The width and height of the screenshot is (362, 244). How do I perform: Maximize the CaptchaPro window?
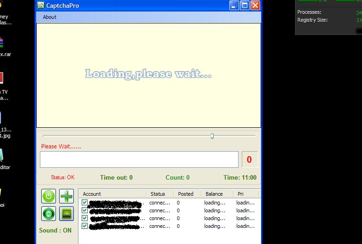pos(245,6)
